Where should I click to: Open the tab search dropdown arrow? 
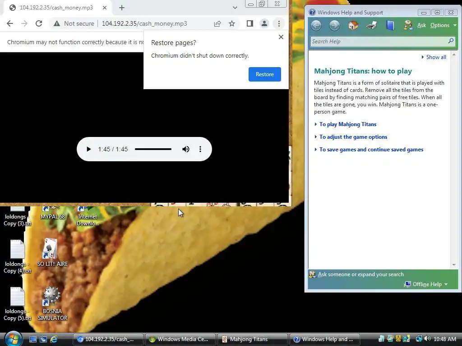[x=235, y=8]
